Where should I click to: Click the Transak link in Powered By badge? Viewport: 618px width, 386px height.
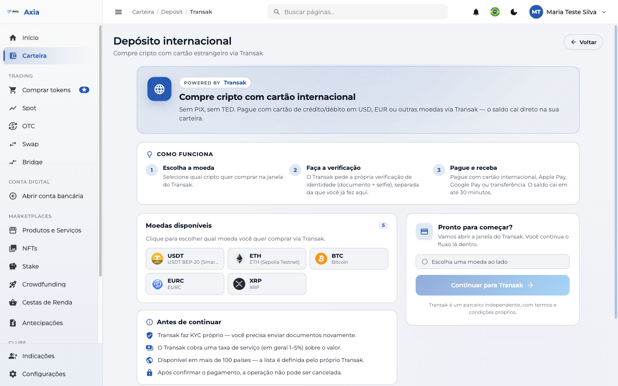coord(235,83)
